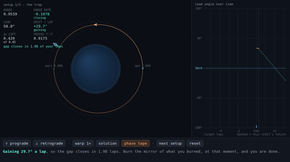Screen dimensions: 290x162
Task: Click the gap closes in 1.98 laps text
Action: 33,46
